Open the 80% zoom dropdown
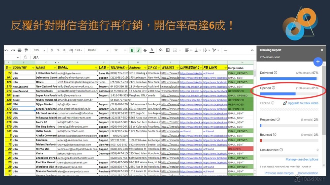 [39, 50]
